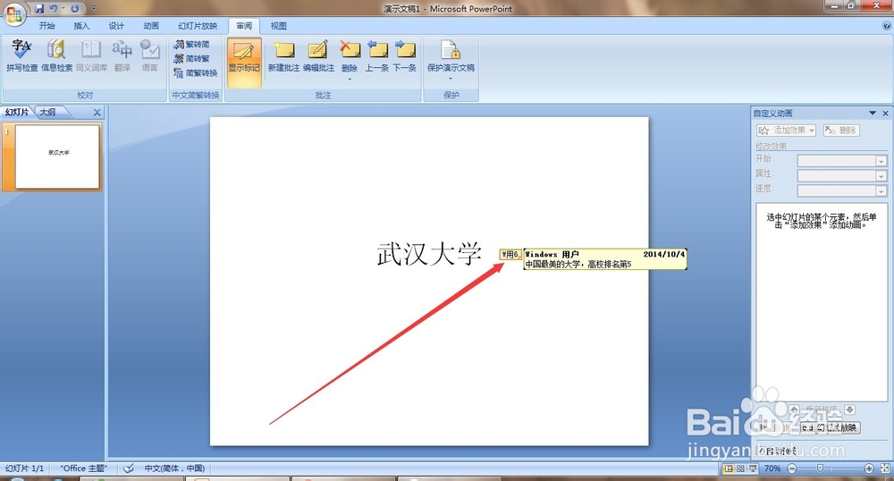This screenshot has width=894, height=481.
Task: Open the 同义词库 thesaurus
Action: click(91, 55)
